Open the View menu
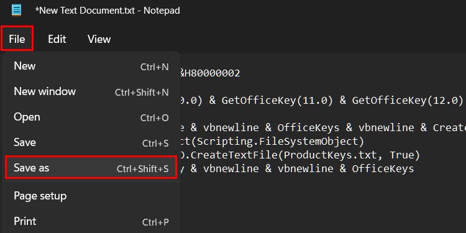 (x=99, y=39)
